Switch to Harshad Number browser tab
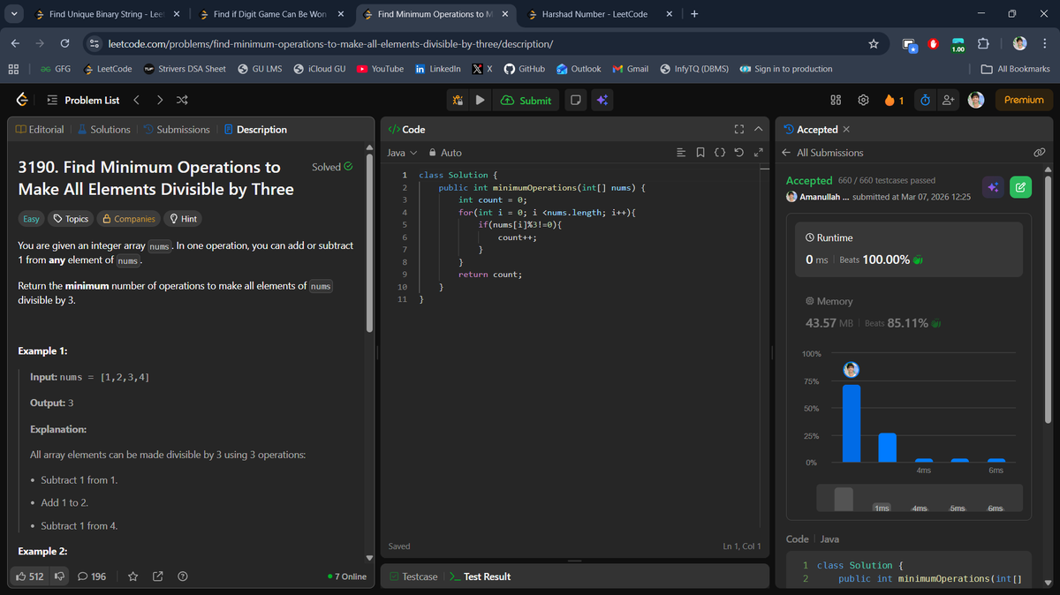Screen dimensions: 1060x595 [x=602, y=14]
